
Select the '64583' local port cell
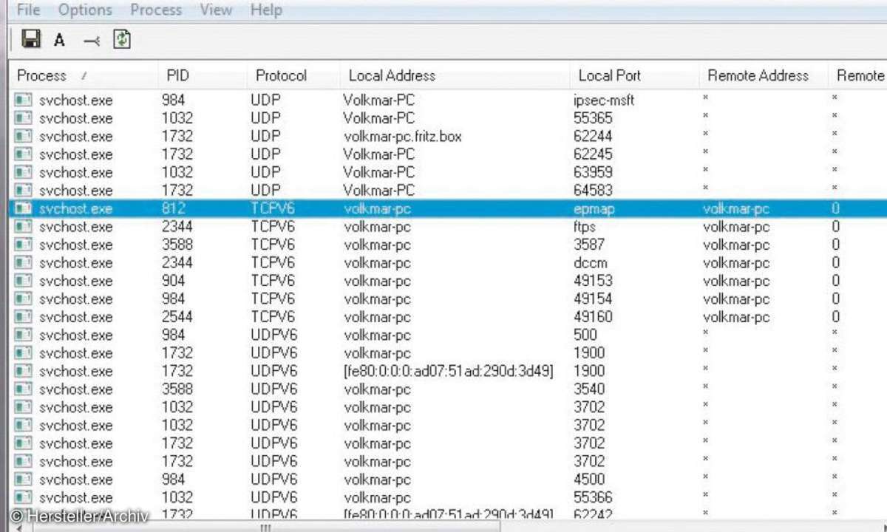593,190
